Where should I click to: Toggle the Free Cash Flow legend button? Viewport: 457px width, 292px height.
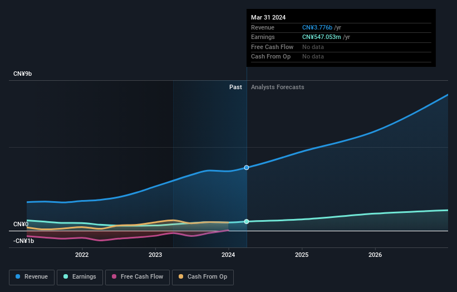137,277
